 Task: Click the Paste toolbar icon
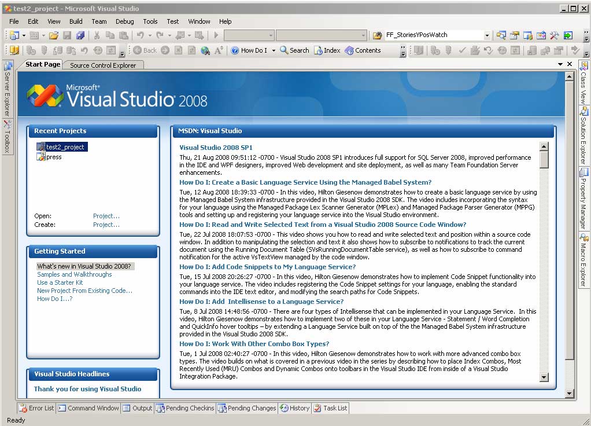coord(123,35)
